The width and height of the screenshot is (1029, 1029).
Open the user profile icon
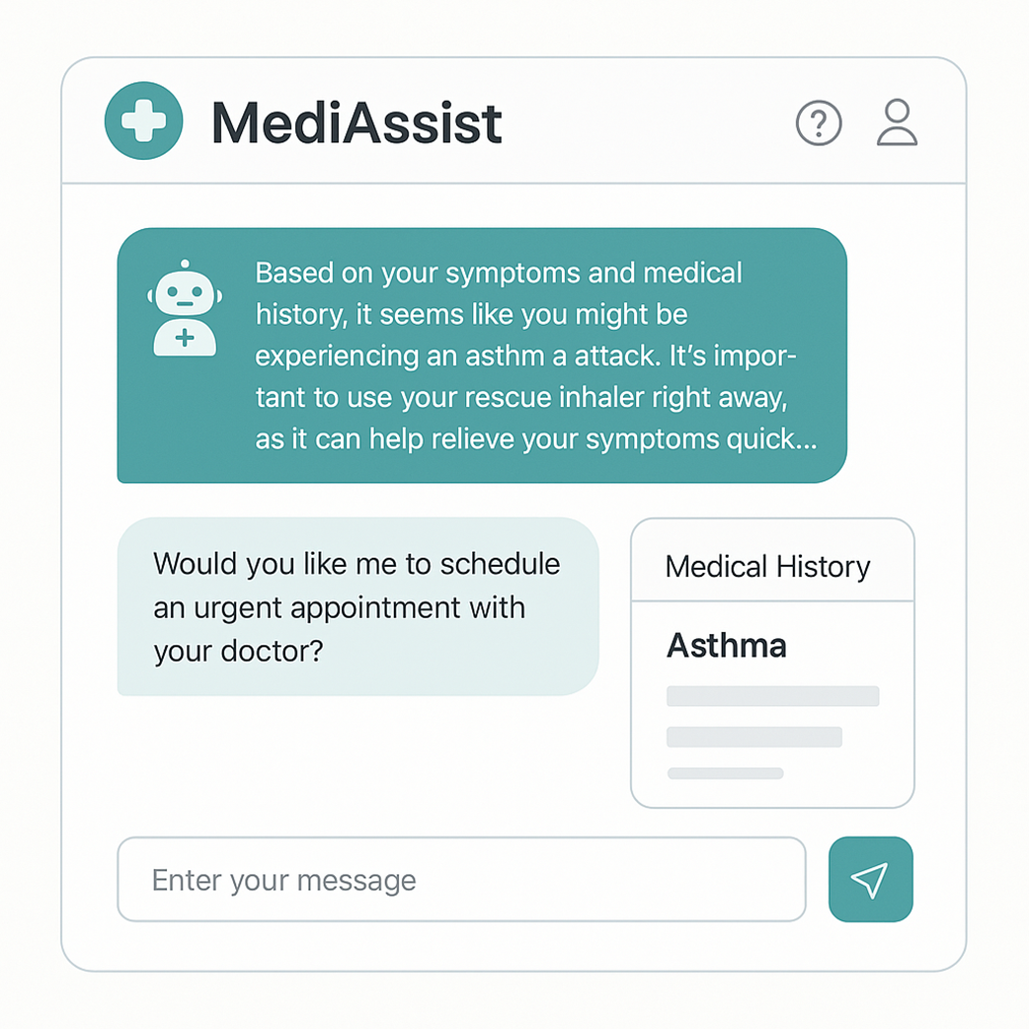[897, 122]
